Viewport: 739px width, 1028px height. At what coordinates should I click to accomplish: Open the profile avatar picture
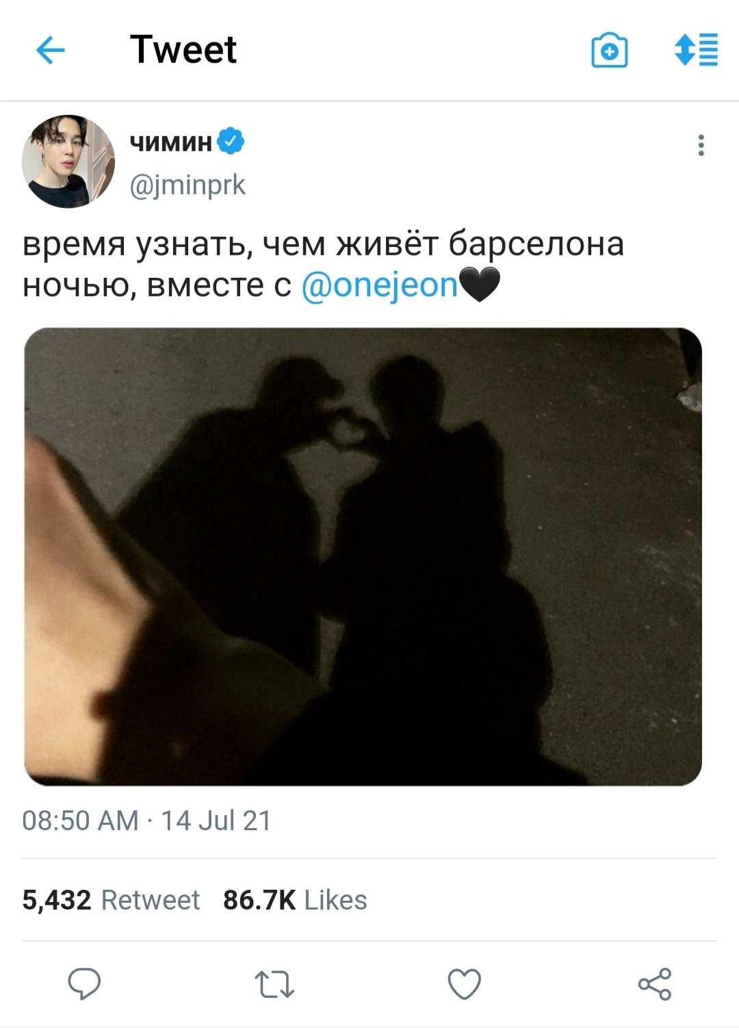(68, 162)
